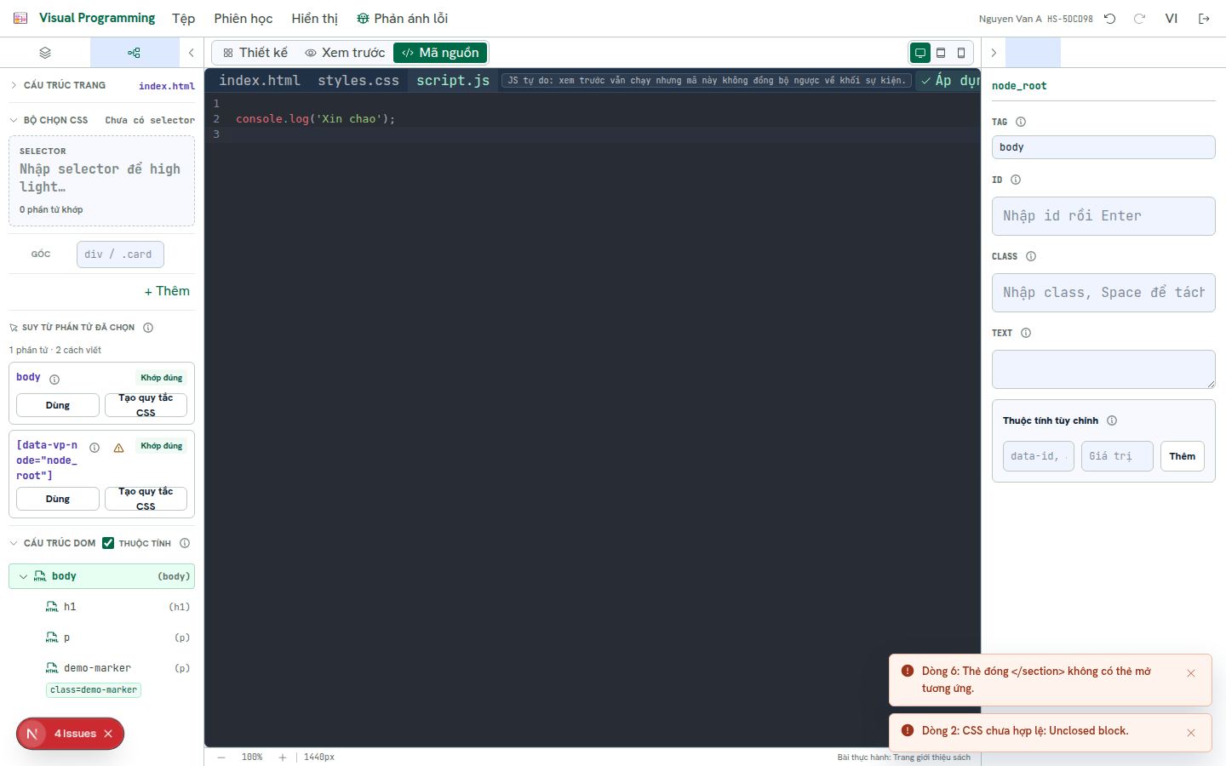Click '+ Thêm' in selector panel

pos(167,291)
